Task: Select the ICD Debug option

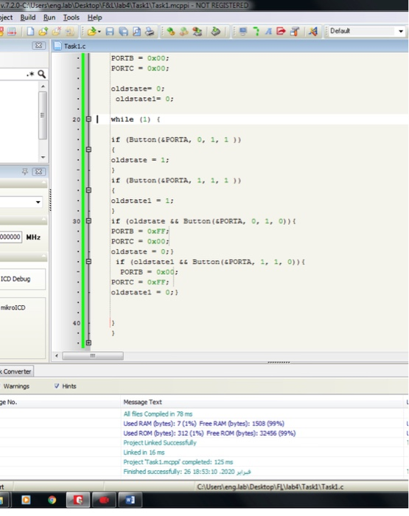Action: [15, 279]
